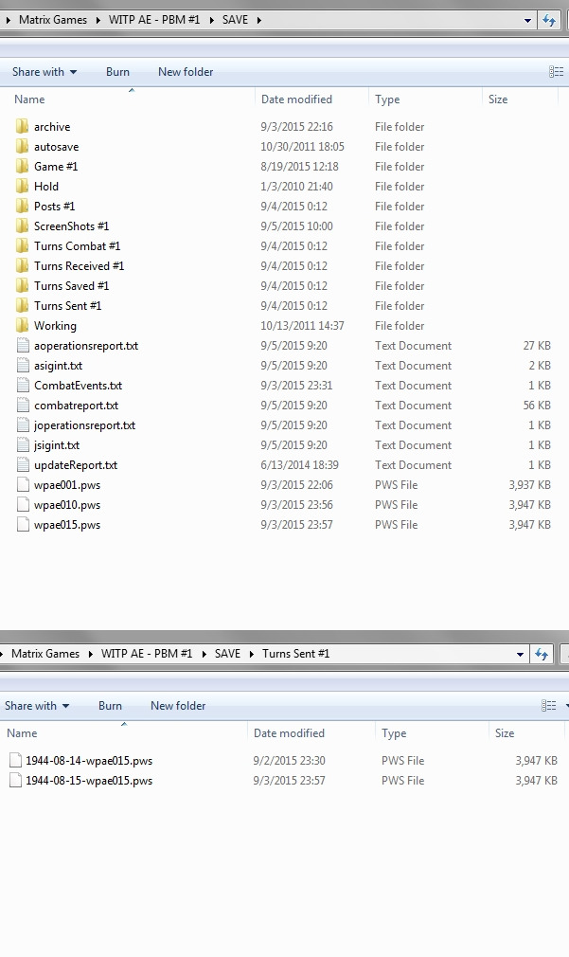Viewport: 569px width, 957px height.
Task: Change view in the top SAVE window
Action: pyautogui.click(x=556, y=72)
